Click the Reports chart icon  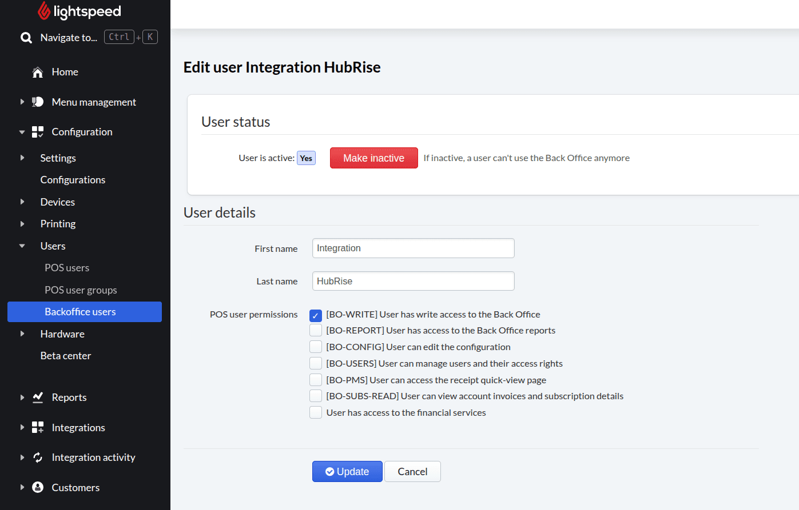tap(37, 397)
